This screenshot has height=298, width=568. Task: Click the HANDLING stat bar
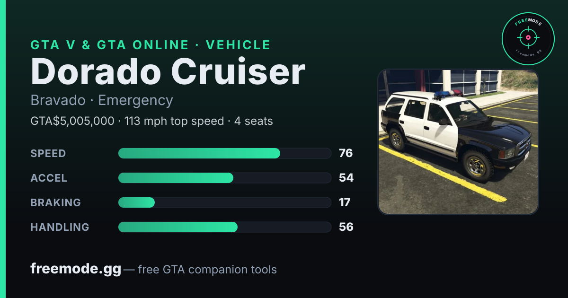[x=224, y=227]
